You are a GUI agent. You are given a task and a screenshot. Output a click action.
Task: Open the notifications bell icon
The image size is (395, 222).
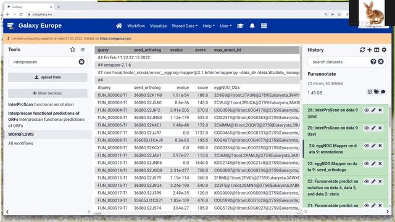252,26
